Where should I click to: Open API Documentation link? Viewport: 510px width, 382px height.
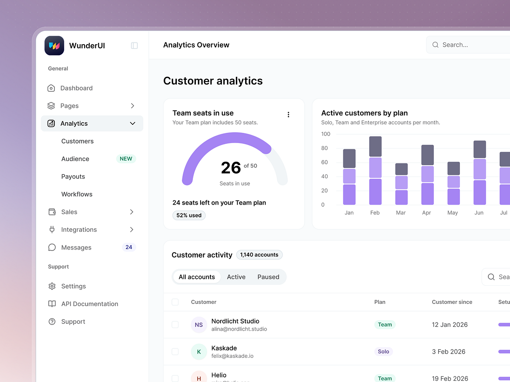[92, 304]
